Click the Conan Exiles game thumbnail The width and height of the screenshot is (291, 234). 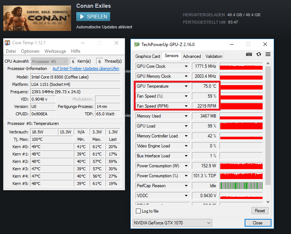point(37,18)
